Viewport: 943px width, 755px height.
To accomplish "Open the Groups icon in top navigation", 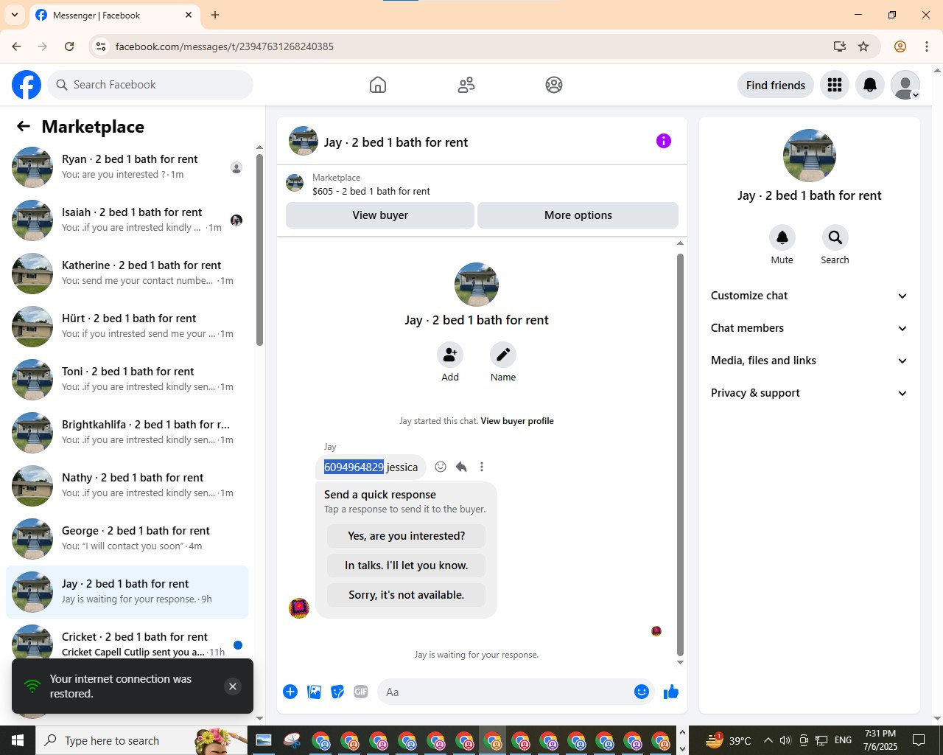I will pyautogui.click(x=554, y=85).
